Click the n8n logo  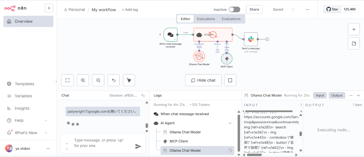[x=15, y=8]
